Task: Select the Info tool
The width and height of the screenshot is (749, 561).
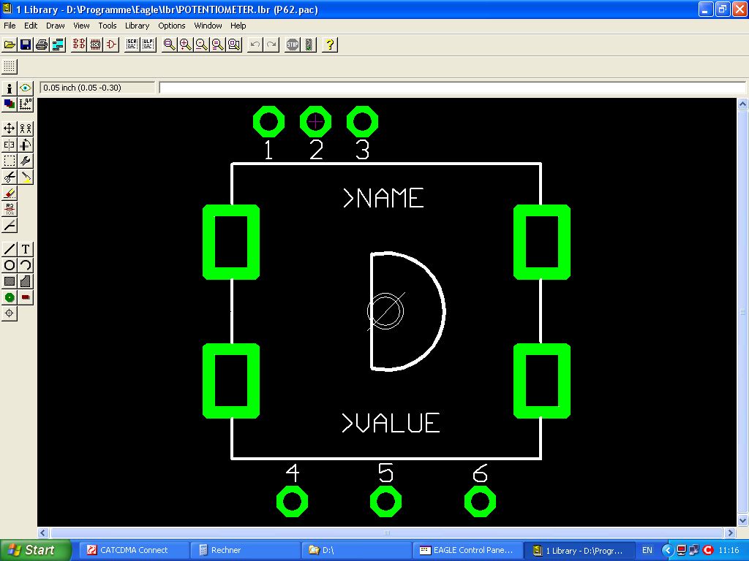Action: click(9, 88)
